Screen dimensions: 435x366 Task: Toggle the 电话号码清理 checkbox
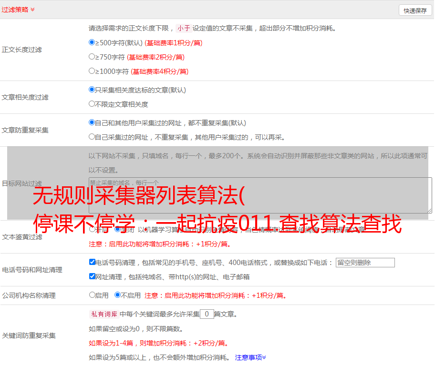(x=93, y=262)
